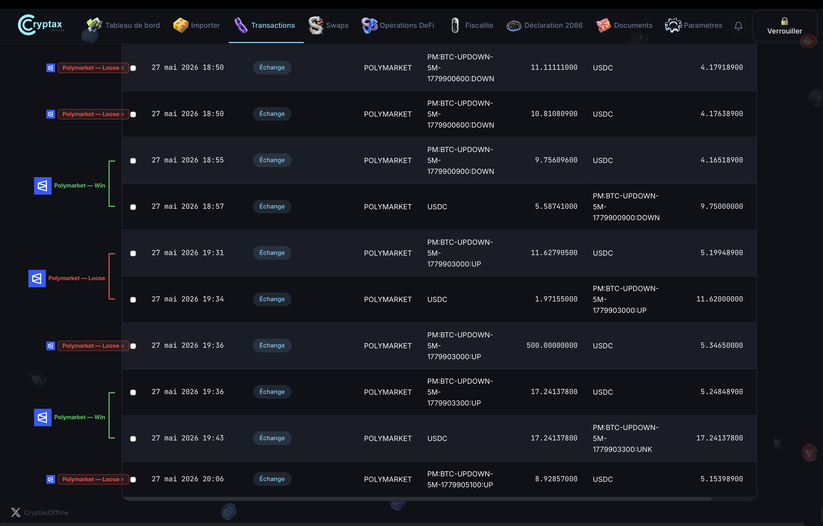Image resolution: width=823 pixels, height=526 pixels.
Task: Click Polymarket Loose icon for 19:31 group
Action: pos(37,278)
